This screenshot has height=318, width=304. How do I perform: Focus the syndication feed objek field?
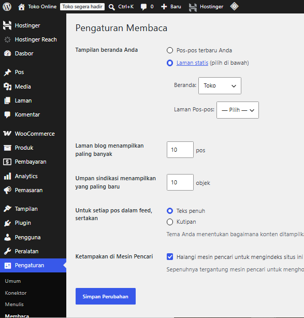pyautogui.click(x=180, y=182)
